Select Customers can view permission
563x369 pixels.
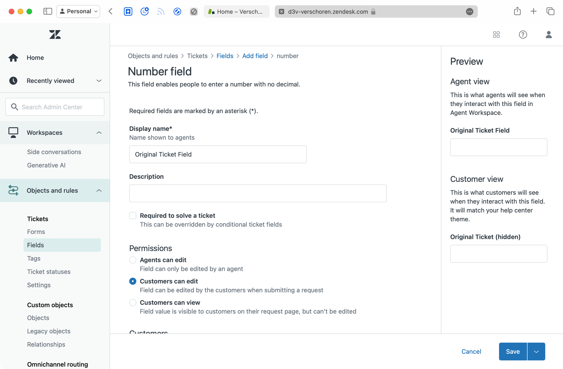pyautogui.click(x=133, y=303)
